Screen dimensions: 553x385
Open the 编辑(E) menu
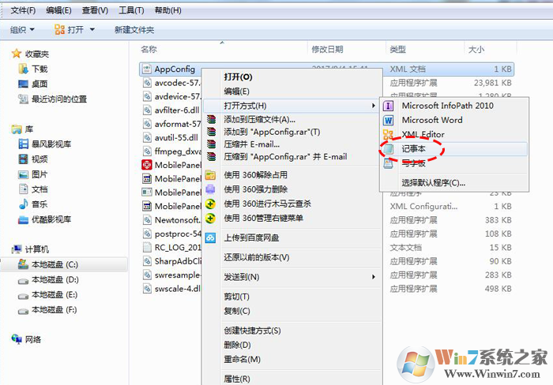[x=58, y=10]
